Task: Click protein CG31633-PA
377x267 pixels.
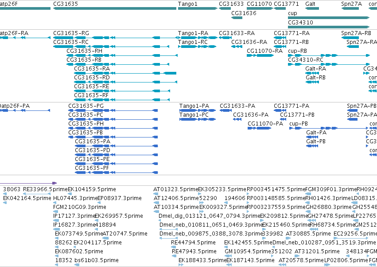Action: pyautogui.click(x=225, y=110)
